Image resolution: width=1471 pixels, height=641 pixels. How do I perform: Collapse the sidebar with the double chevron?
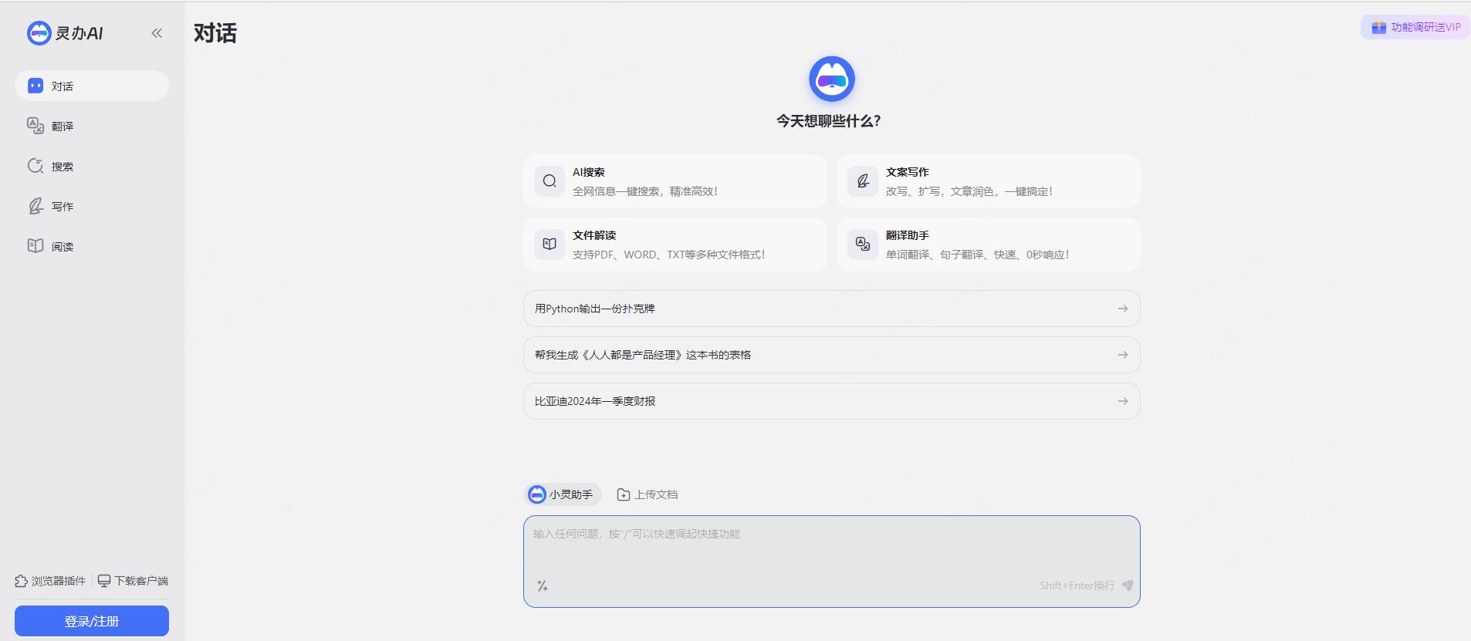157,33
